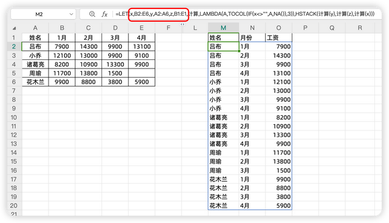This screenshot has width=389, height=223.
Task: Click cell O3 showing 14300
Action: 278,55
